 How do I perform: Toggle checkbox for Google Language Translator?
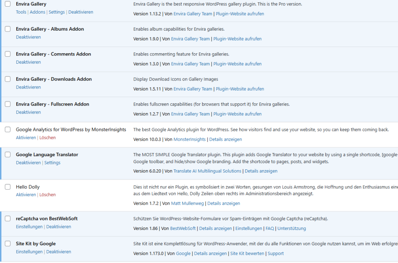click(8, 155)
